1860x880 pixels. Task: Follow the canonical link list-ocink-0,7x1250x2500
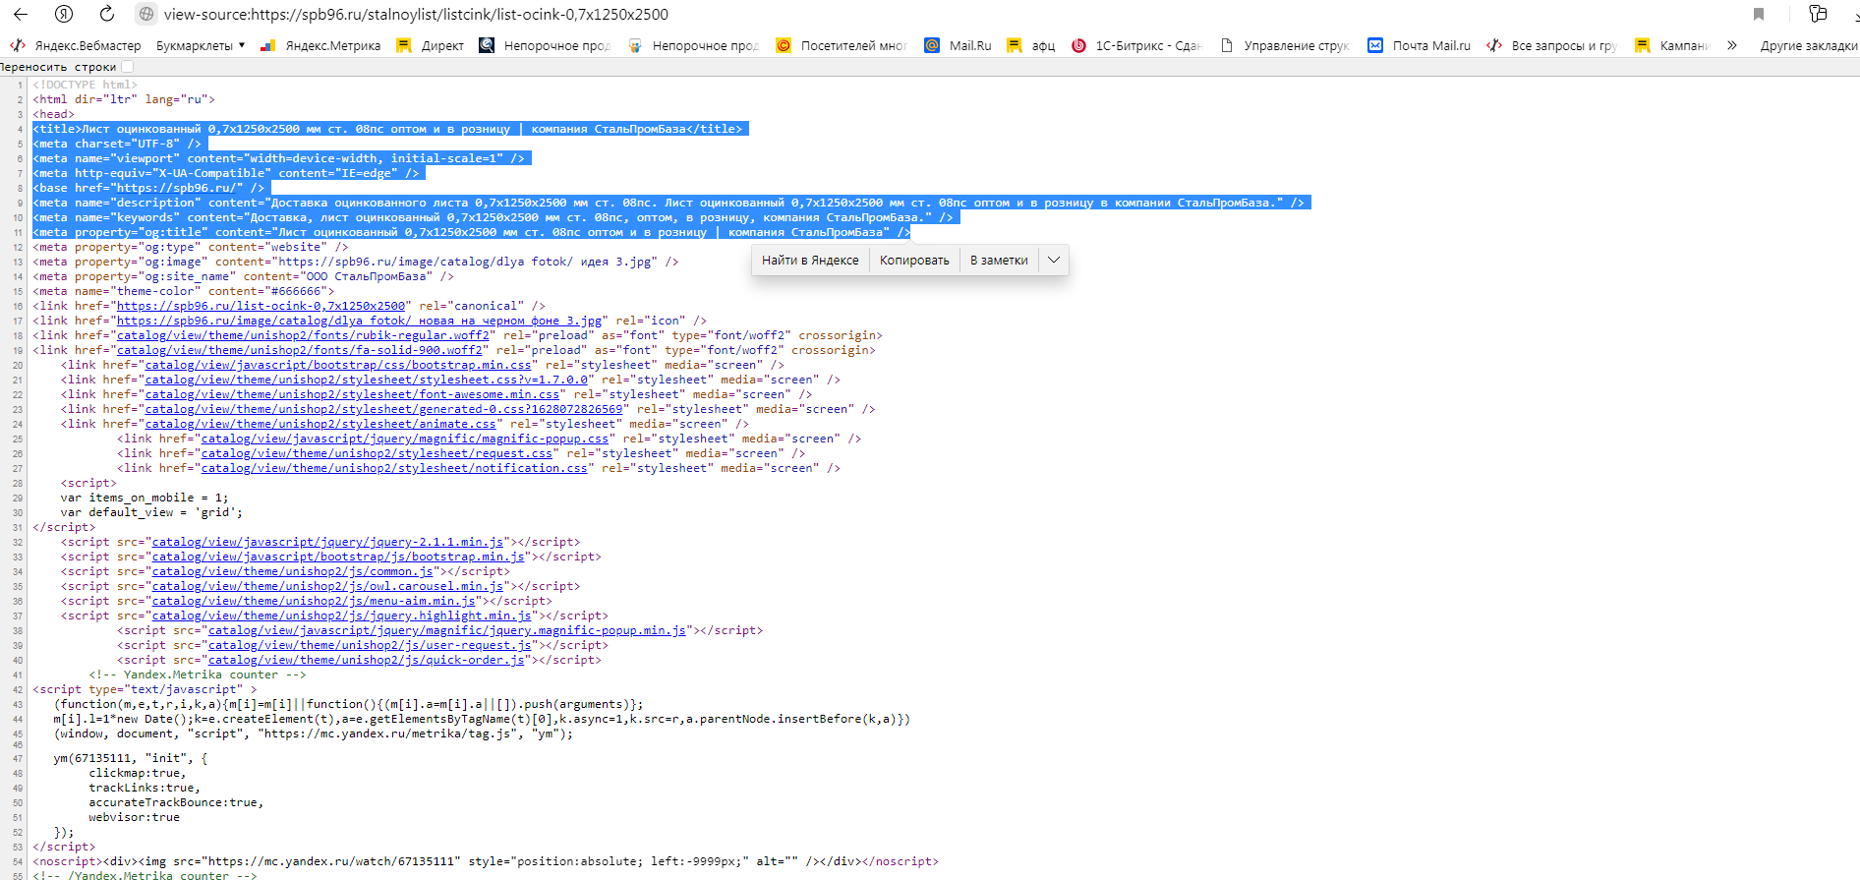coord(261,306)
